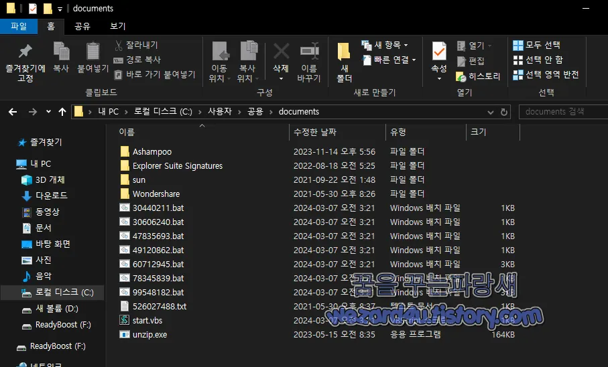Click 선택 안 함 (Select none)
This screenshot has width=608, height=367.
pyautogui.click(x=538, y=60)
